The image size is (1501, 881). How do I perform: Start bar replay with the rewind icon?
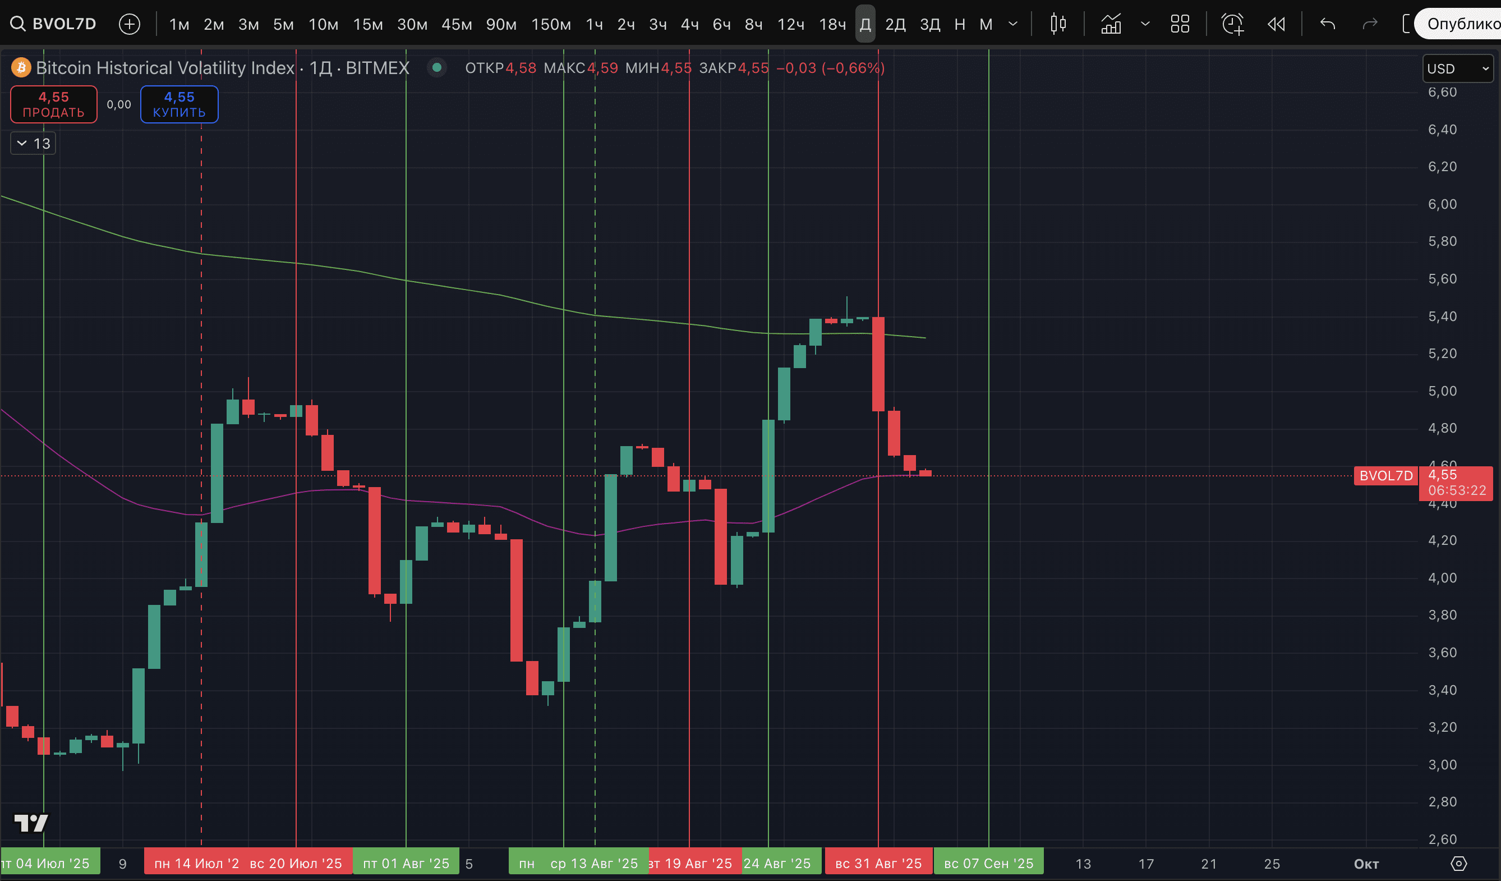1276,24
